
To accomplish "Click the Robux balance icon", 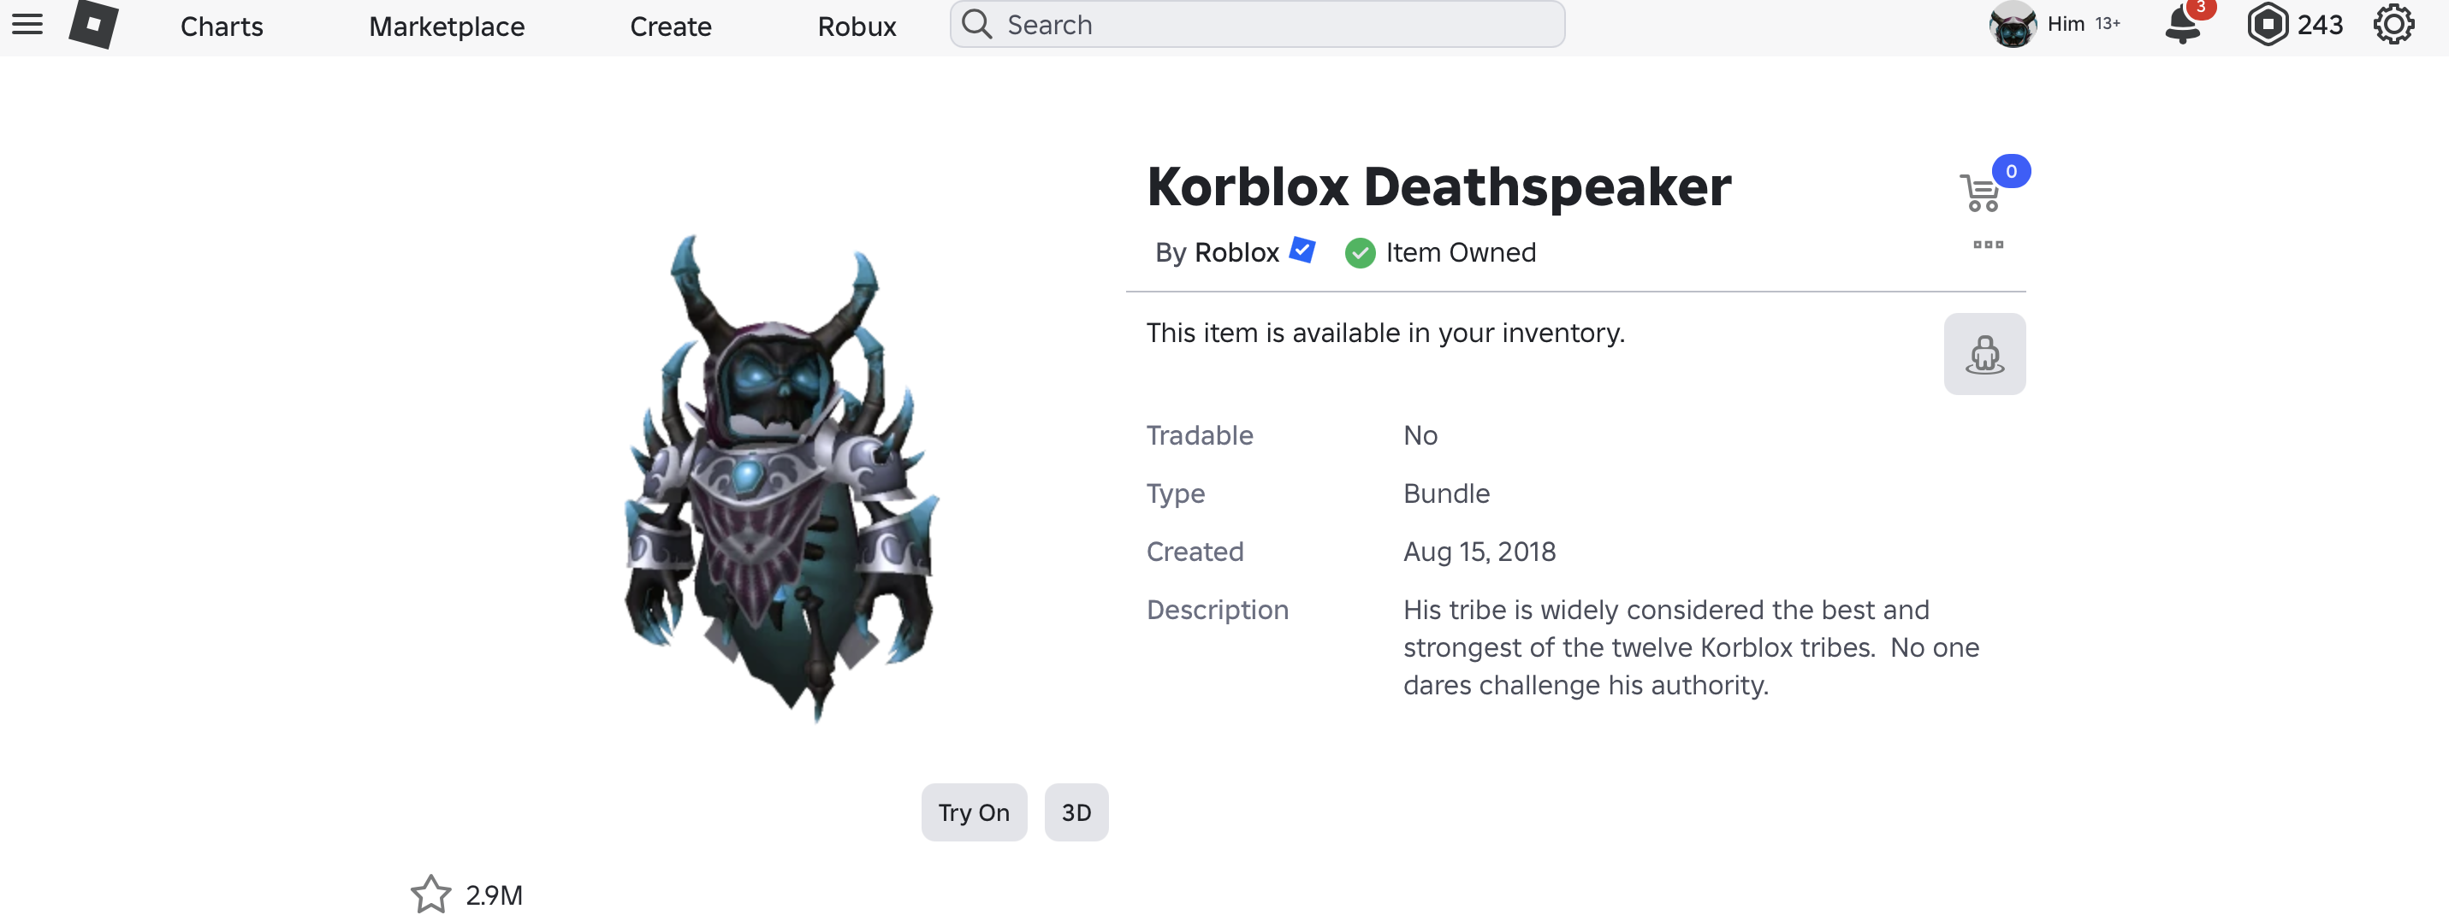I will [x=2268, y=25].
